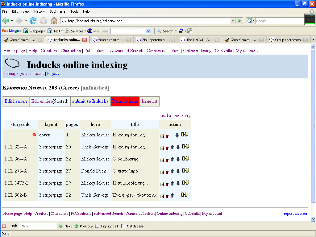Duplicate the I TL 802-B entry
Viewport: 316px width, 237px height.
click(x=185, y=195)
